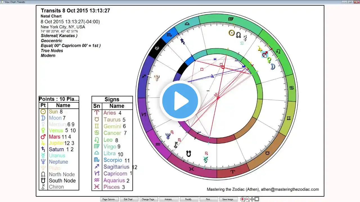
Task: Click the Sun glyph in the chart wheel
Action: (231, 33)
